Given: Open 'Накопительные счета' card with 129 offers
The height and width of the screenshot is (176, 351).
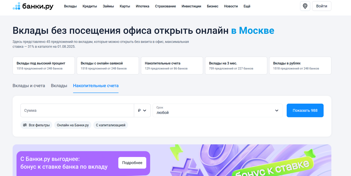Looking at the screenshot, I should tap(172, 66).
